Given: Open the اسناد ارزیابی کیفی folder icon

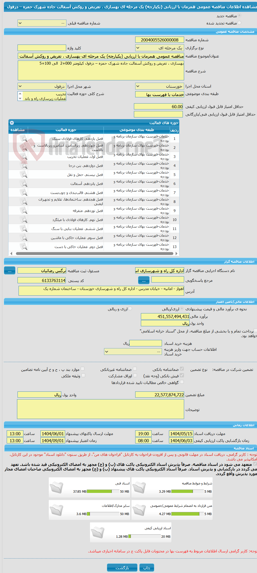Looking at the screenshot, I should pos(98,533).
